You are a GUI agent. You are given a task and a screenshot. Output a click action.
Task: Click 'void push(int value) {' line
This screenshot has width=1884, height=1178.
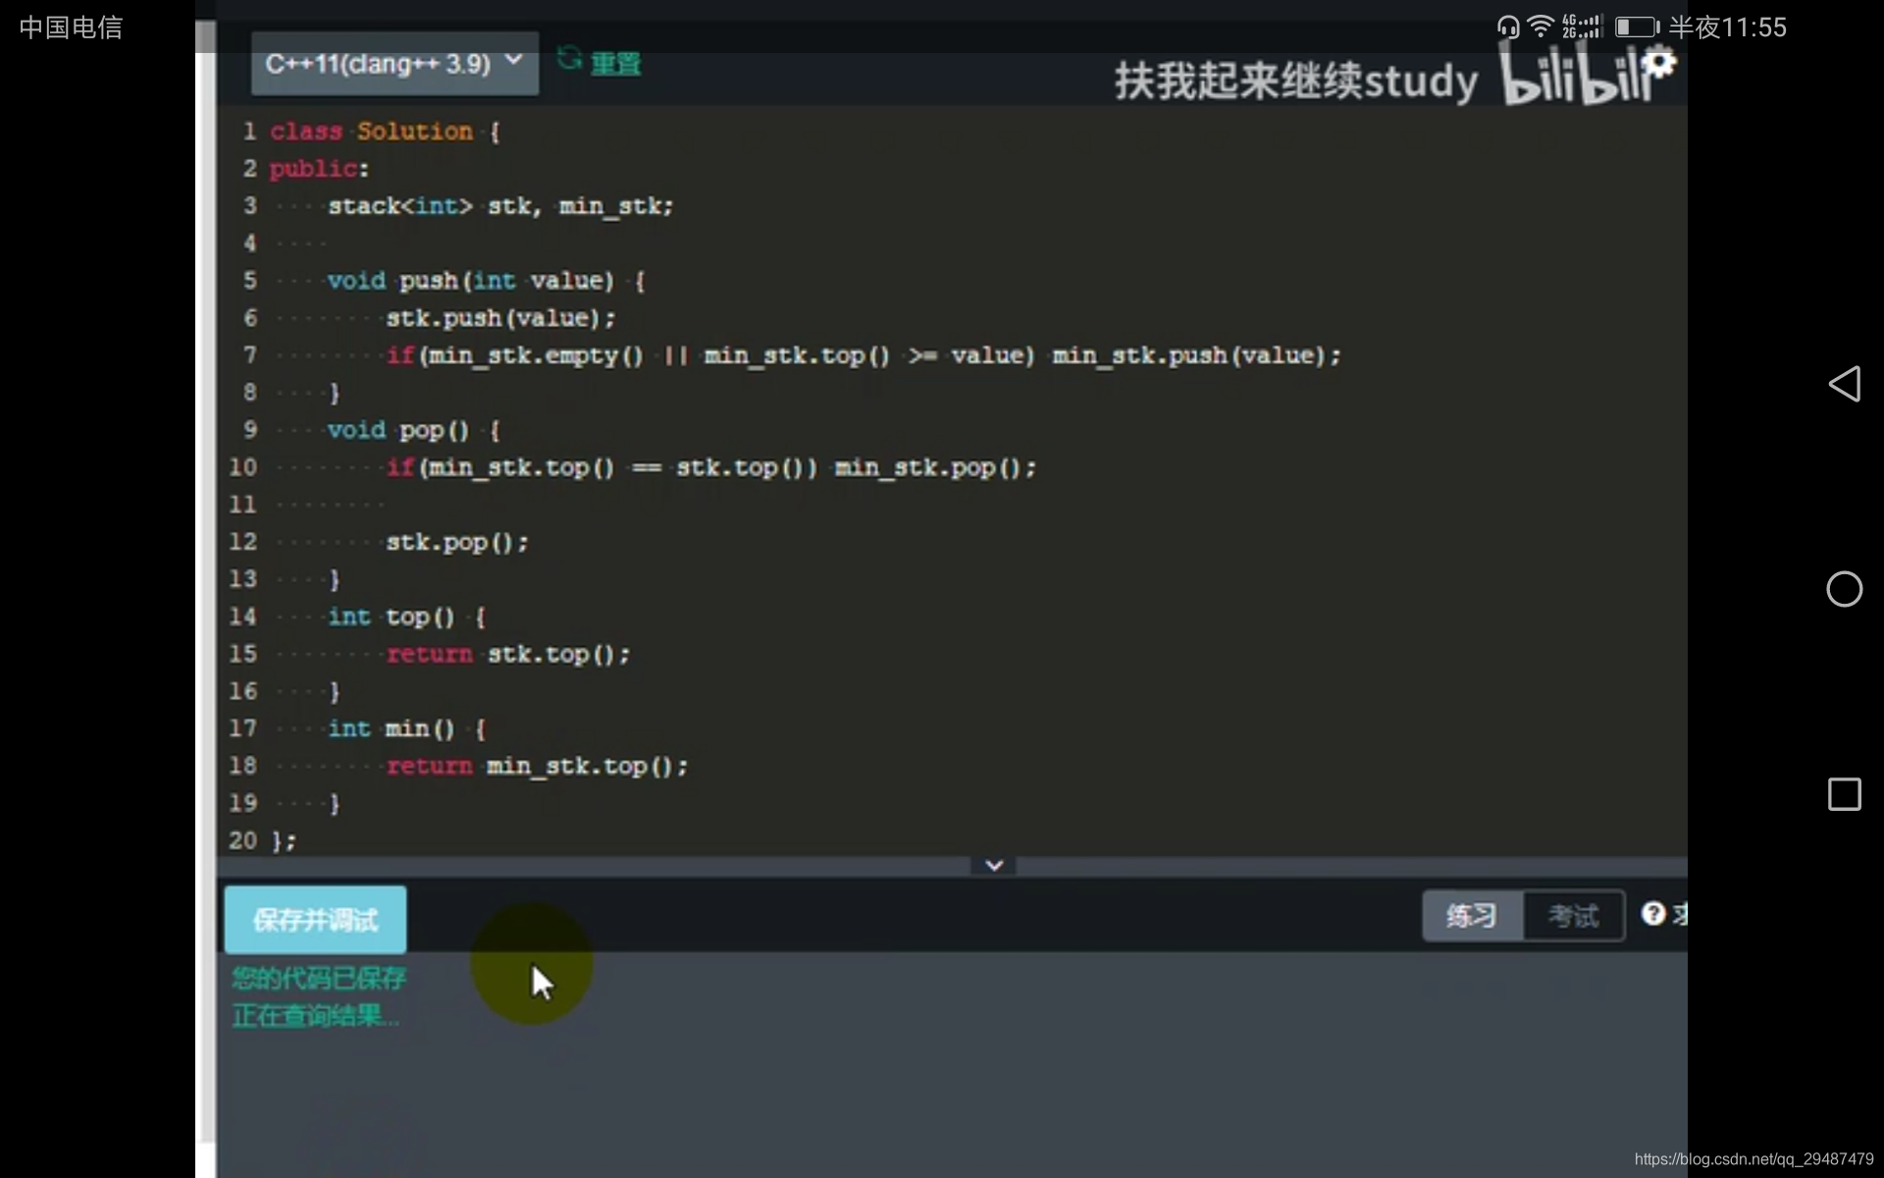click(x=487, y=281)
